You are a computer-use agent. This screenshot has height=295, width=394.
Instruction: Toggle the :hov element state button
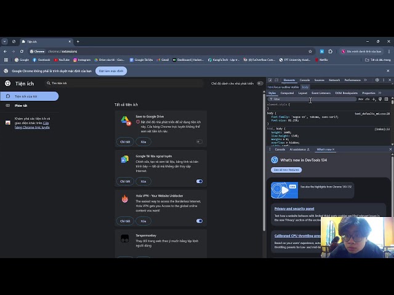point(361,99)
